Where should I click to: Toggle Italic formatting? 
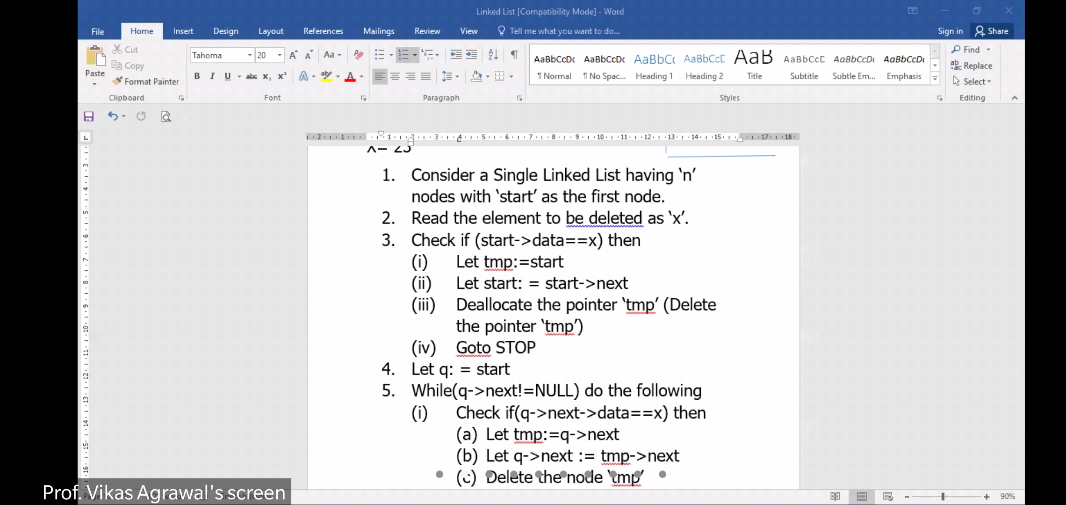tap(212, 76)
